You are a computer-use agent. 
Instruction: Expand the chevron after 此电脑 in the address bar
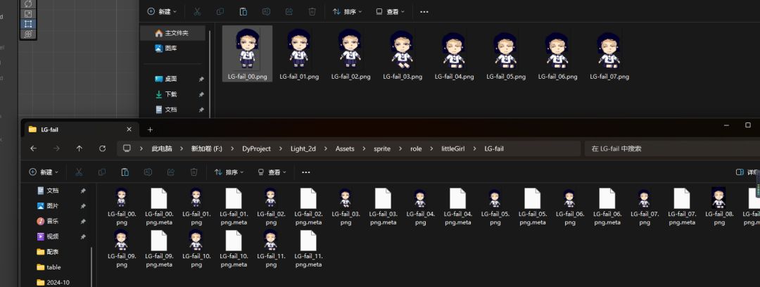(x=182, y=149)
